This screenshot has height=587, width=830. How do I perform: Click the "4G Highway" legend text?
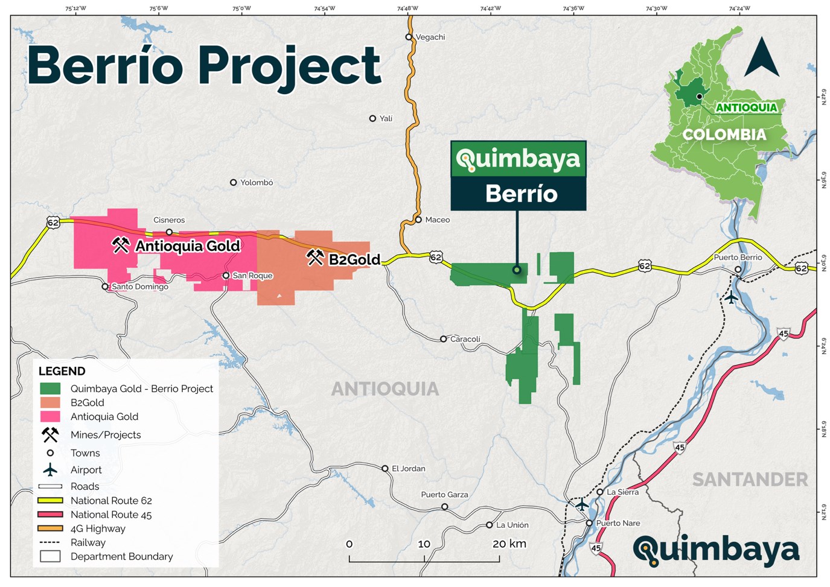[98, 528]
